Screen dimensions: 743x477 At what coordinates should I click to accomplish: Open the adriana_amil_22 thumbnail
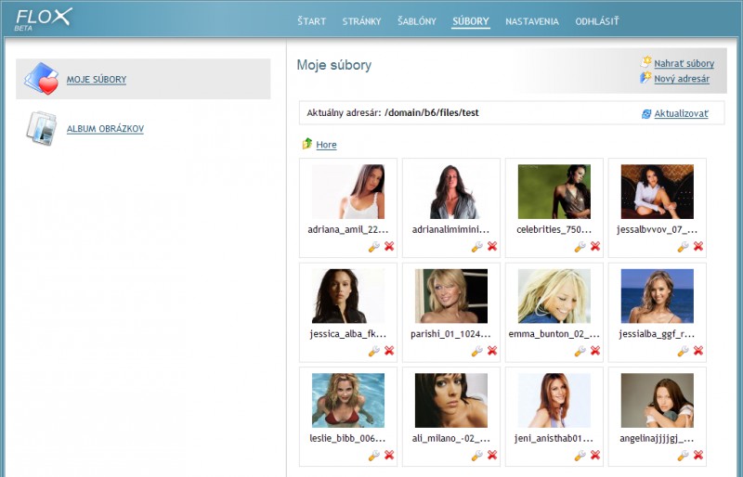pyautogui.click(x=347, y=191)
